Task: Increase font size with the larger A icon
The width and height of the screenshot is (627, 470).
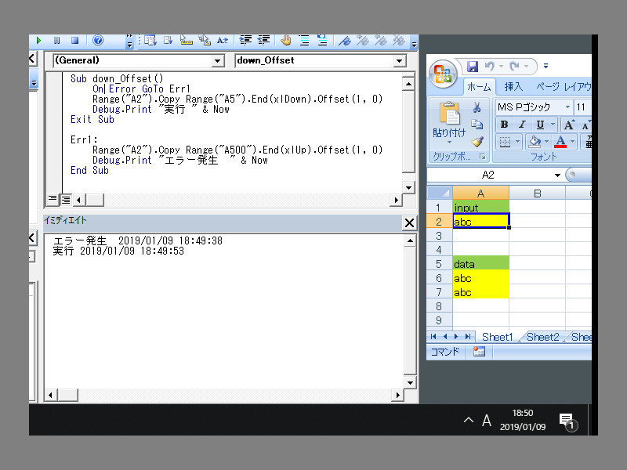Action: (x=569, y=125)
